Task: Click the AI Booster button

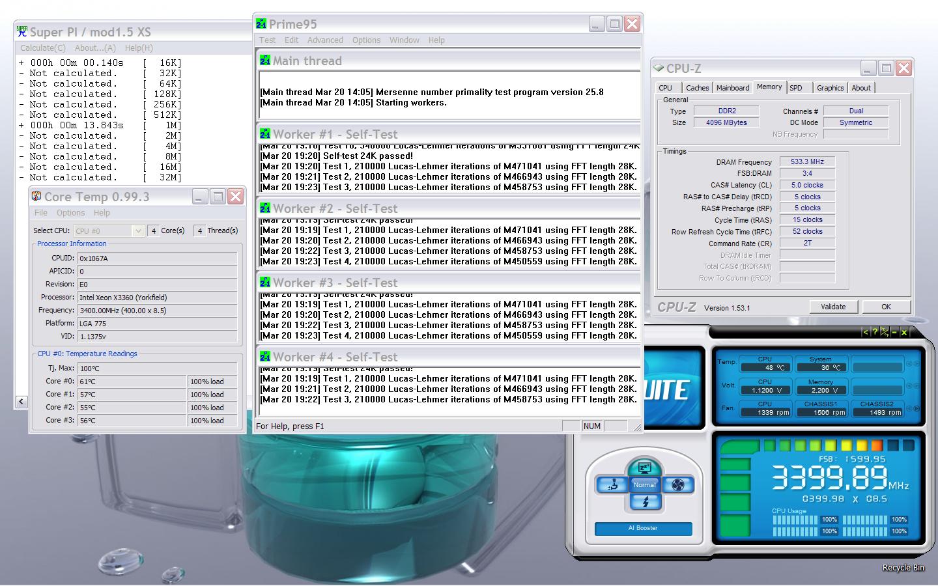Action: pyautogui.click(x=643, y=528)
